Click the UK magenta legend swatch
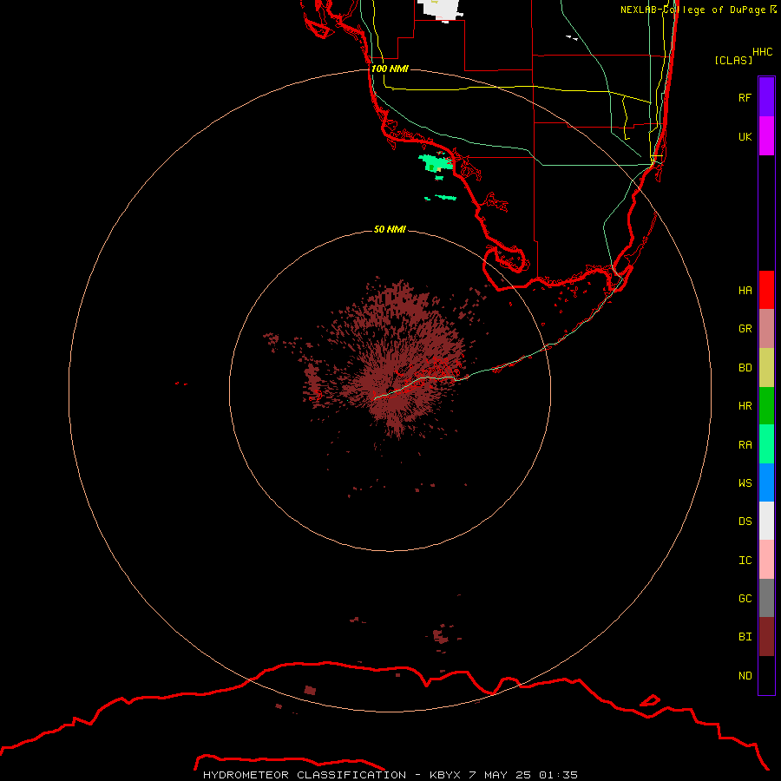The height and width of the screenshot is (781, 781). 766,136
